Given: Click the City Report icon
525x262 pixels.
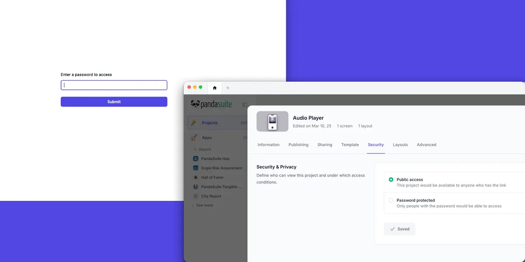Looking at the screenshot, I should [x=196, y=196].
